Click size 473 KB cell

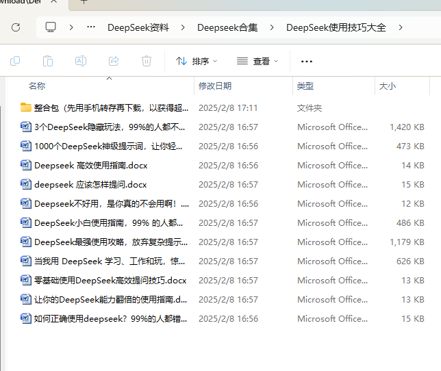(x=410, y=146)
